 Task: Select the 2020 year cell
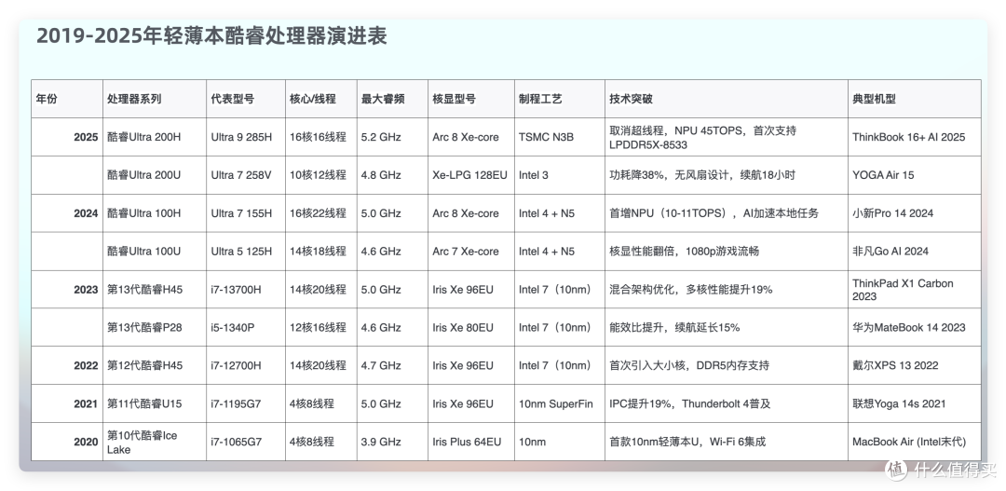67,442
